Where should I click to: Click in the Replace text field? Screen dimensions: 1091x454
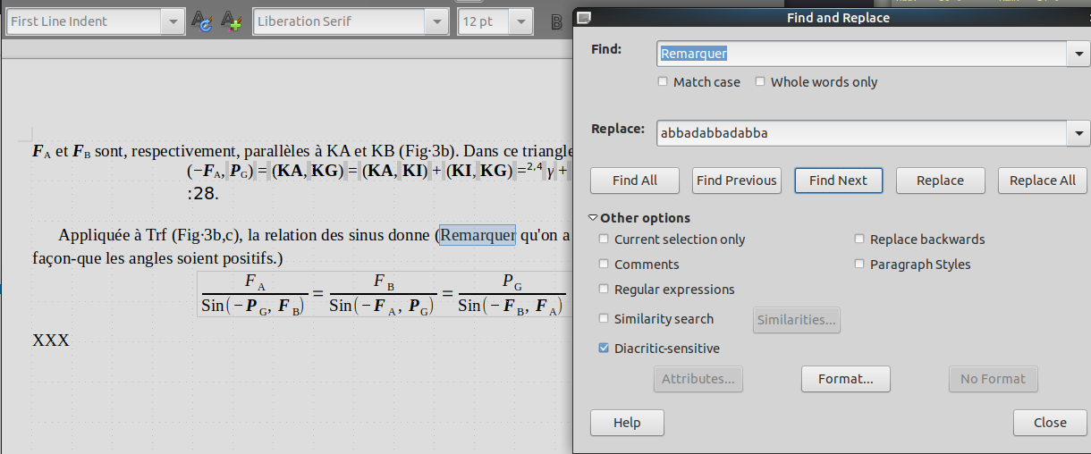pos(862,133)
